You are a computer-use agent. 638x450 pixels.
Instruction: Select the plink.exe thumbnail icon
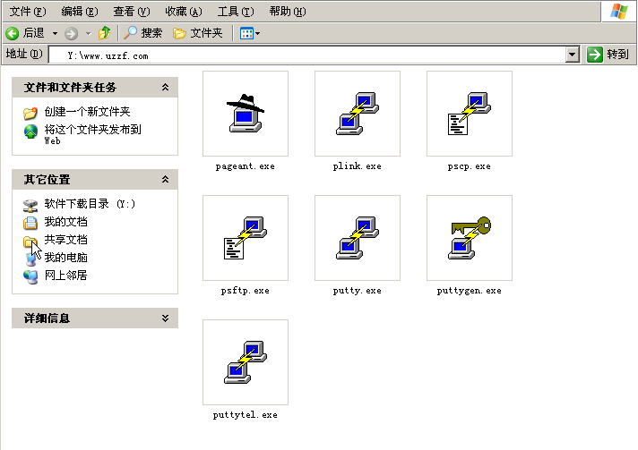tap(358, 114)
